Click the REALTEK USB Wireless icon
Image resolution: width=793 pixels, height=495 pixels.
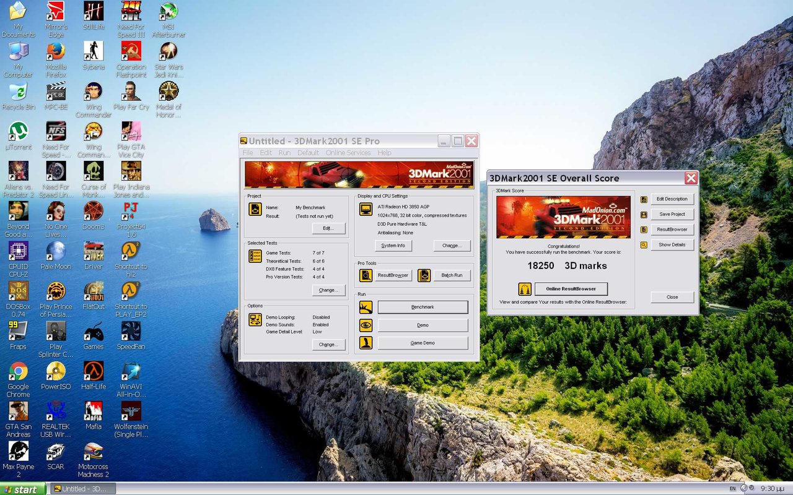pos(56,419)
